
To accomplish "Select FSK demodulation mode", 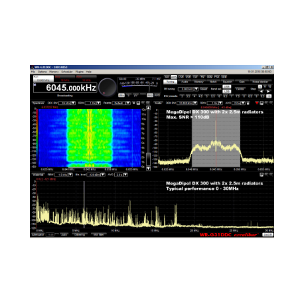I will pos(216,77).
